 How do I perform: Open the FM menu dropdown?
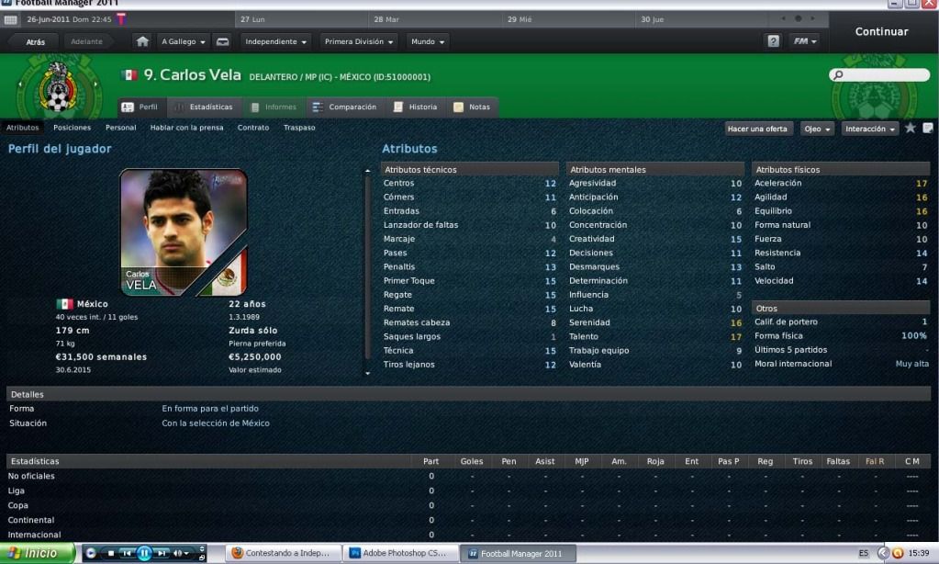click(804, 41)
